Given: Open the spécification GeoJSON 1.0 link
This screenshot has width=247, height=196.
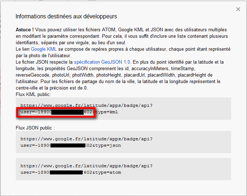Looking at the screenshot, I should click(102, 62).
